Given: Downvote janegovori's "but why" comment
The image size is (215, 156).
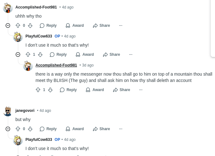Looking at the screenshot, I should (x=30, y=129).
